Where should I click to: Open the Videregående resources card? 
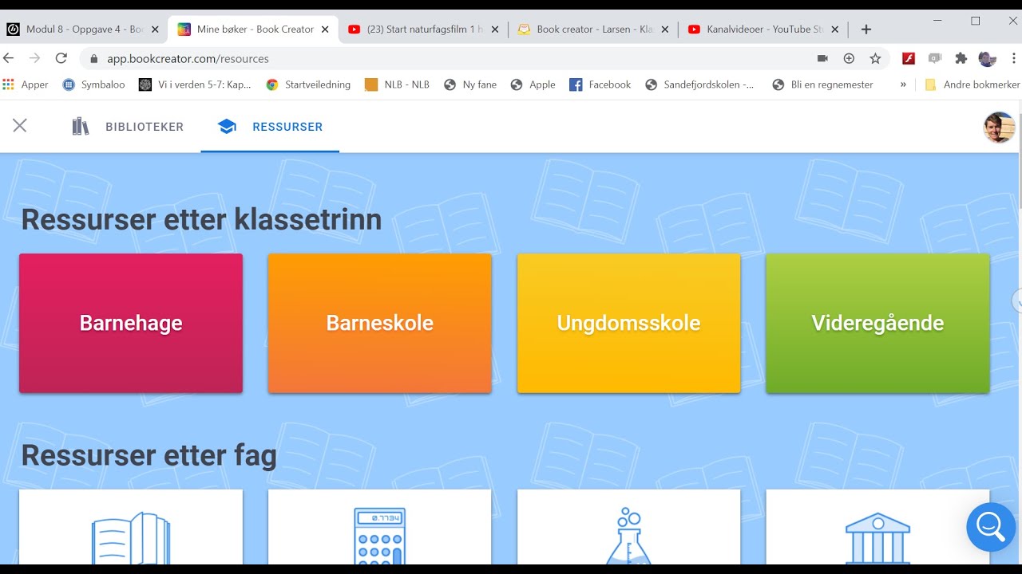coord(877,323)
